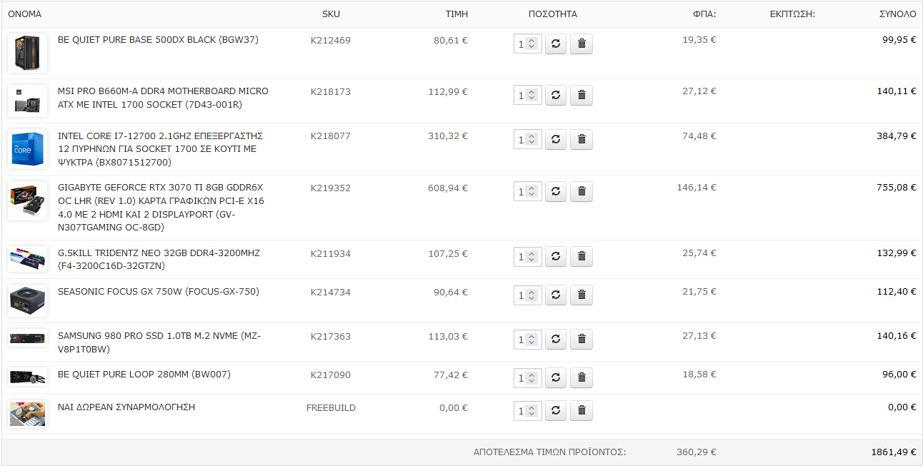This screenshot has width=923, height=468.
Task: Click the Intel Core CPU box thumbnail
Action: (28, 148)
